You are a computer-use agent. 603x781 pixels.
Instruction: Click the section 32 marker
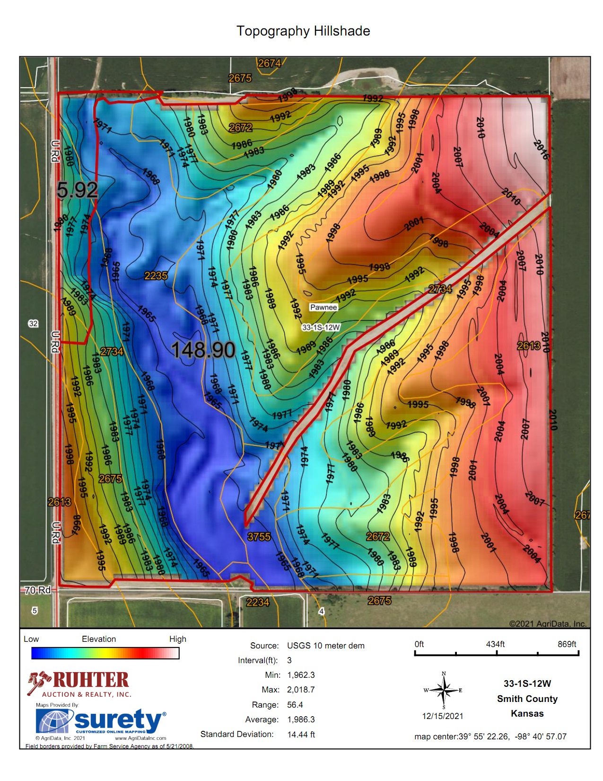(x=33, y=324)
